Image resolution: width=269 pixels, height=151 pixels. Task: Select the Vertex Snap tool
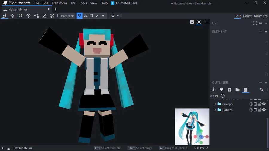(x=36, y=16)
